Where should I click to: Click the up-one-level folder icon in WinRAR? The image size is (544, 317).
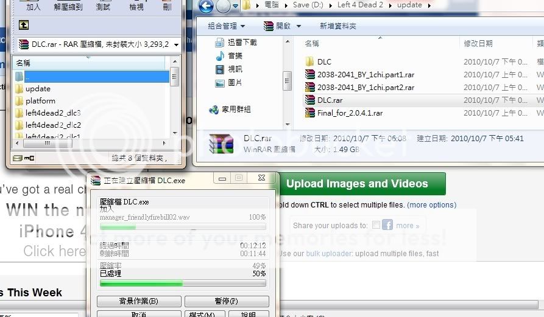pos(23,25)
